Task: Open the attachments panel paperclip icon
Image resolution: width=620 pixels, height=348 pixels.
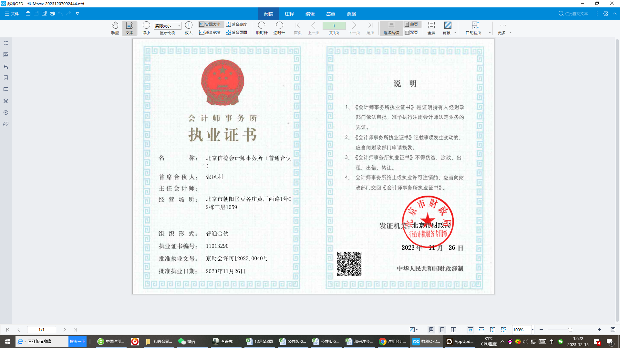Action: (6, 124)
